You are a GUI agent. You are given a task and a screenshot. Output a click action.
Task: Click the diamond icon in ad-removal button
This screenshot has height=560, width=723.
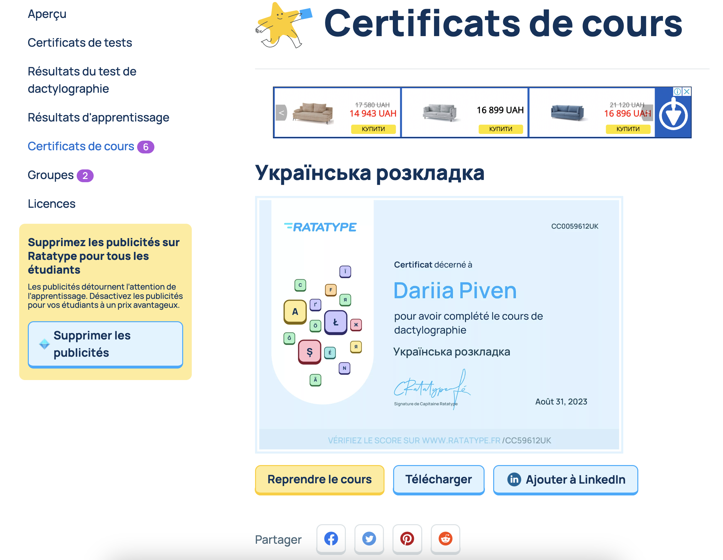[44, 344]
